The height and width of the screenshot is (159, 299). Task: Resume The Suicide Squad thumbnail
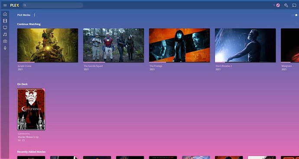pyautogui.click(x=114, y=45)
